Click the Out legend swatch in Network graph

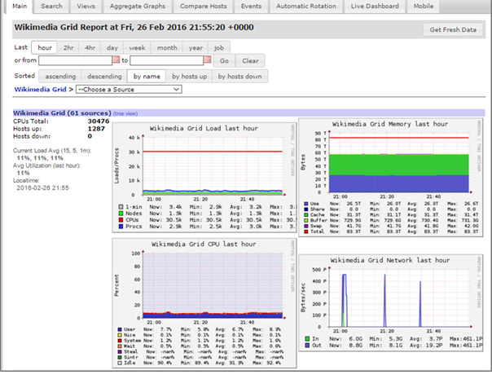tap(307, 346)
